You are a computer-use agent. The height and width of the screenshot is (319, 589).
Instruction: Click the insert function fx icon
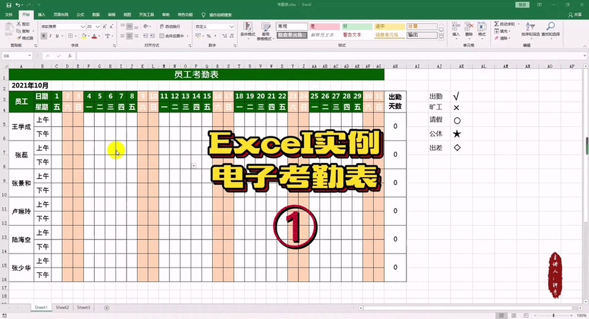(70, 56)
